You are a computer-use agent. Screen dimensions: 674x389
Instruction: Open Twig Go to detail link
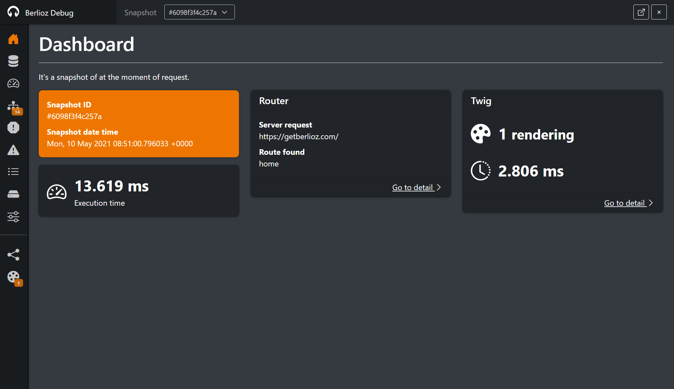point(624,203)
